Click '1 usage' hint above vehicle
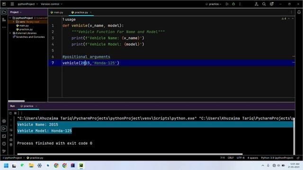Image resolution: width=303 pixels, height=170 pixels. click(69, 19)
